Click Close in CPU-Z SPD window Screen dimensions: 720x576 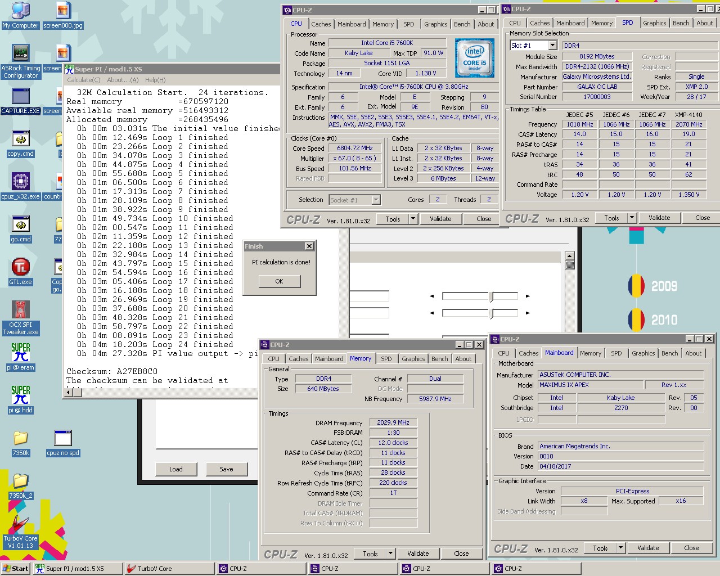click(703, 218)
